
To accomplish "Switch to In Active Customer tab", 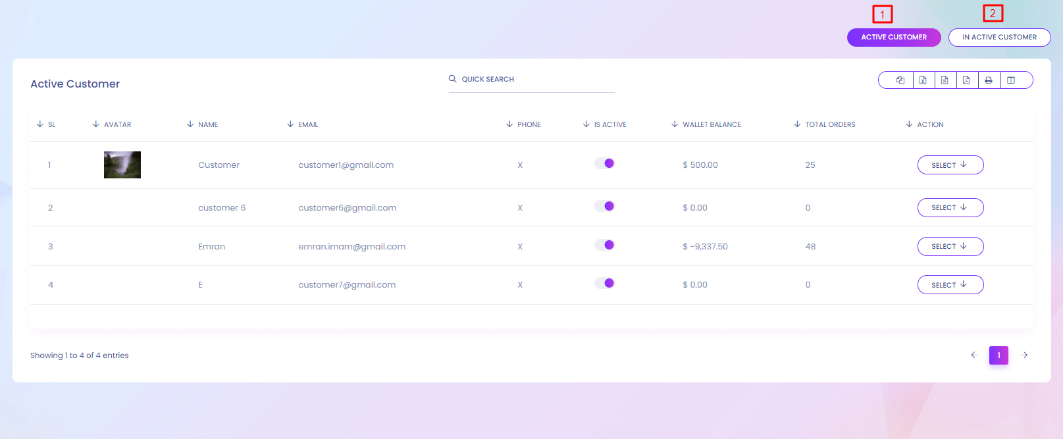I will pyautogui.click(x=999, y=38).
